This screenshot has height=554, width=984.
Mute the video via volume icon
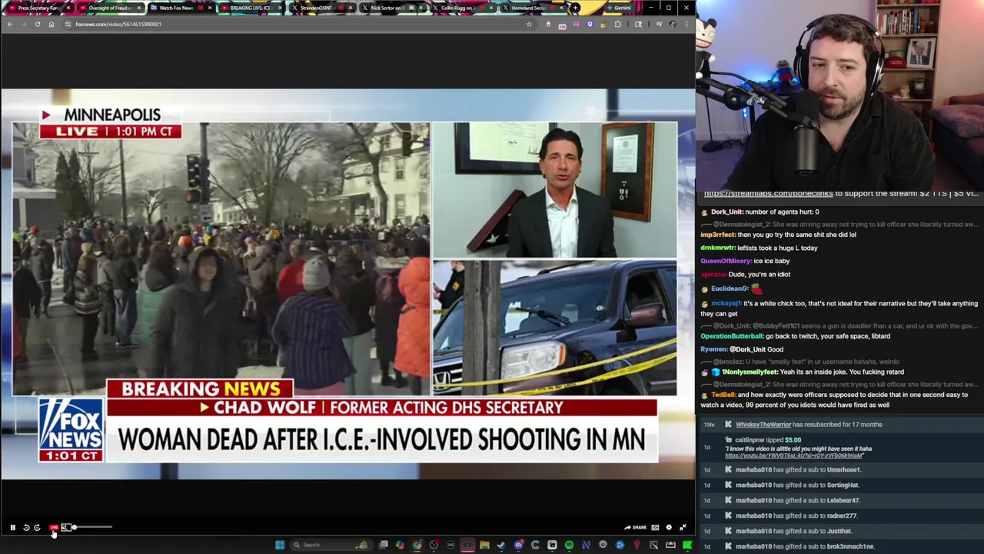(x=65, y=527)
